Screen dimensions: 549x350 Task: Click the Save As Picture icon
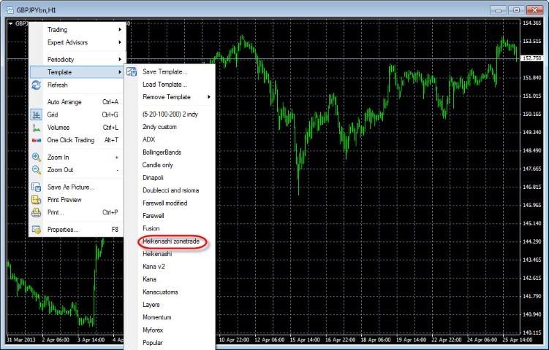(36, 187)
